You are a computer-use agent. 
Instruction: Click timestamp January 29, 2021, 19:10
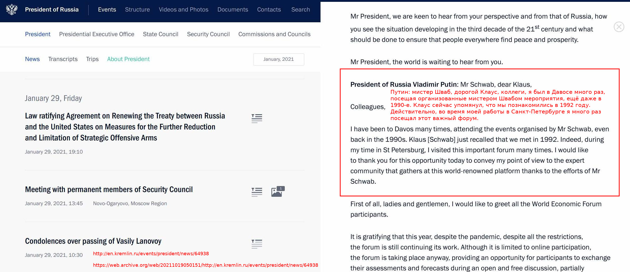[x=54, y=152]
